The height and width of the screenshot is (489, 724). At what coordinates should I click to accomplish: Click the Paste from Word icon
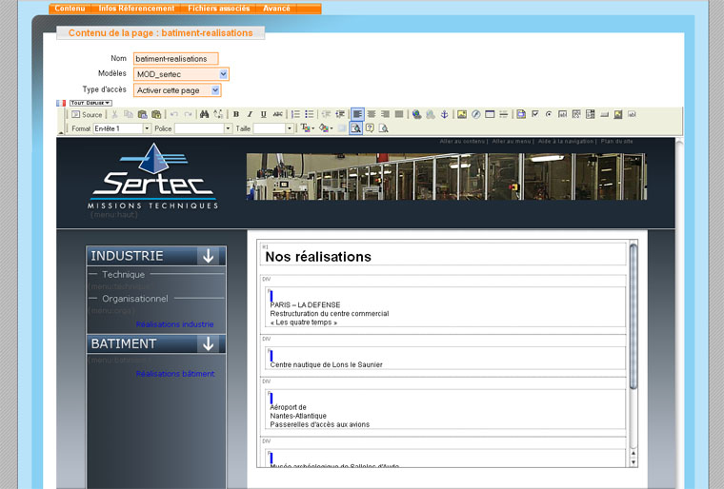156,114
